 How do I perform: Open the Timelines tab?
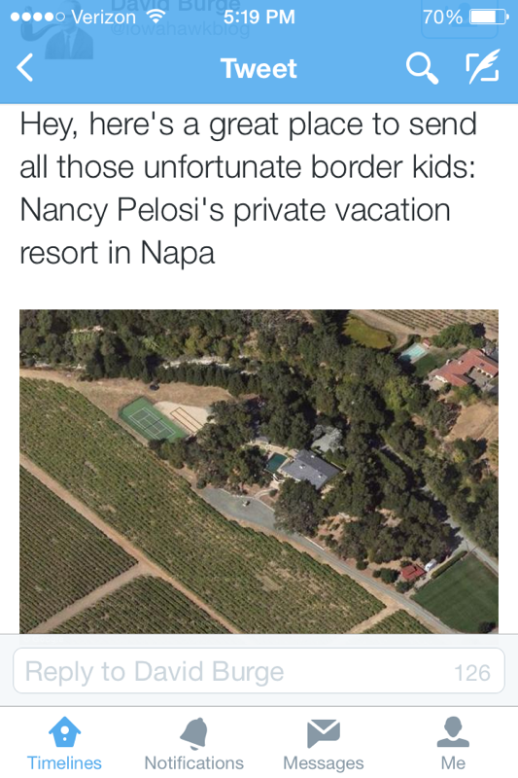pyautogui.click(x=64, y=743)
